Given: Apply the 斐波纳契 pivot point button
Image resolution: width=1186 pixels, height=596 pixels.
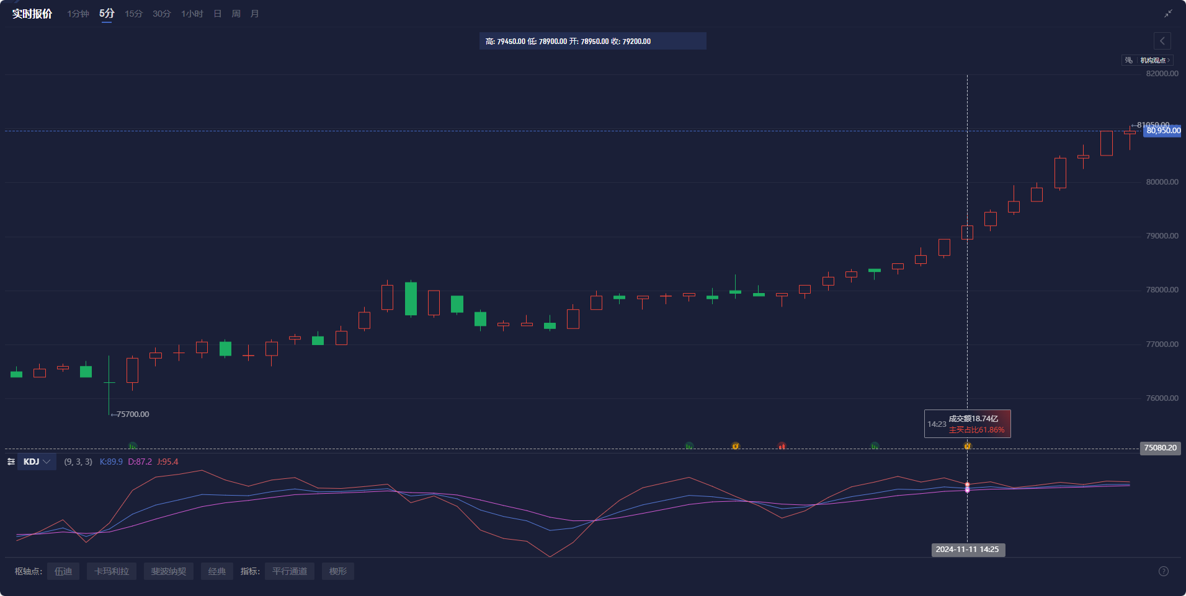Looking at the screenshot, I should pos(169,571).
